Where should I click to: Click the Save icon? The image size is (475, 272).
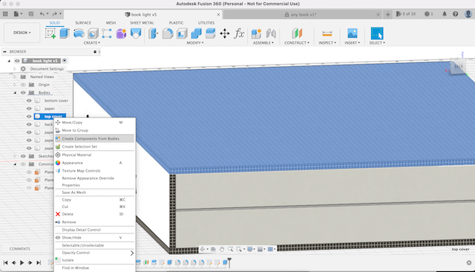[x=31, y=14]
